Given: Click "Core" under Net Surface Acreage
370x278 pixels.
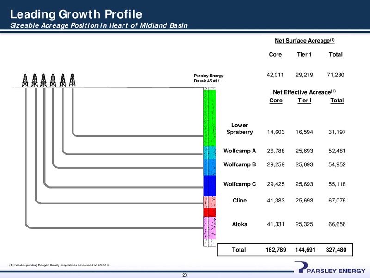Looking at the screenshot, I should tap(275, 54).
